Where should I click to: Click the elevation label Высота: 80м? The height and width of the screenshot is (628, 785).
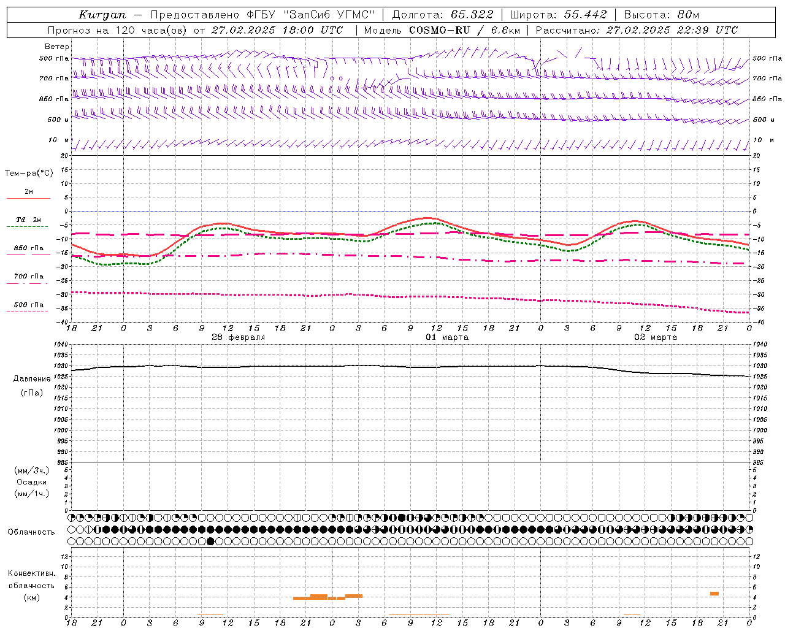[x=662, y=15]
